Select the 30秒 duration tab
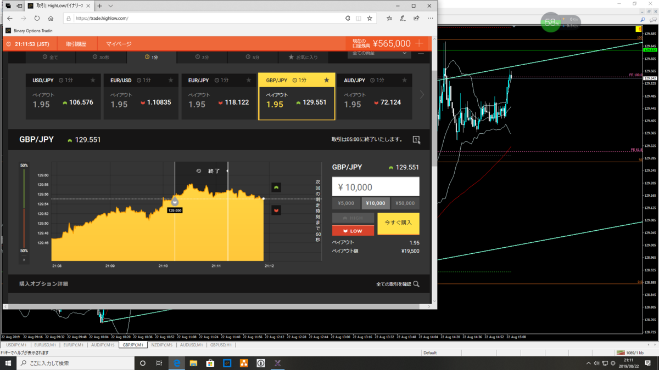Screen dimensions: 659x370 (x=101, y=57)
